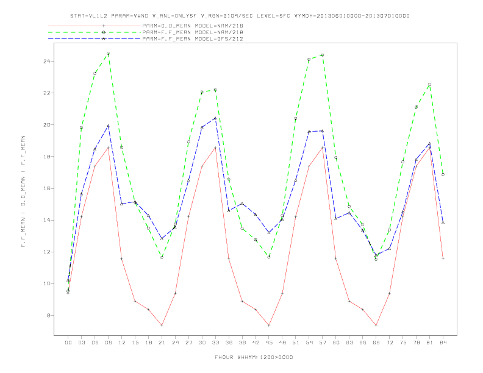Click 'V_ANL=ONLYSF' in the chart title
The image size is (483, 373).
coord(174,16)
